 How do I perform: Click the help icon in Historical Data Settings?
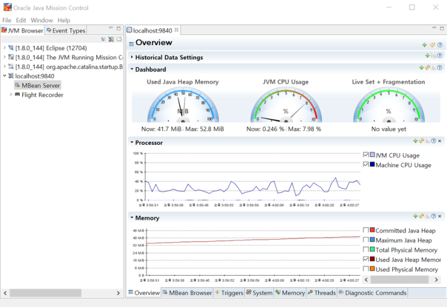440,56
